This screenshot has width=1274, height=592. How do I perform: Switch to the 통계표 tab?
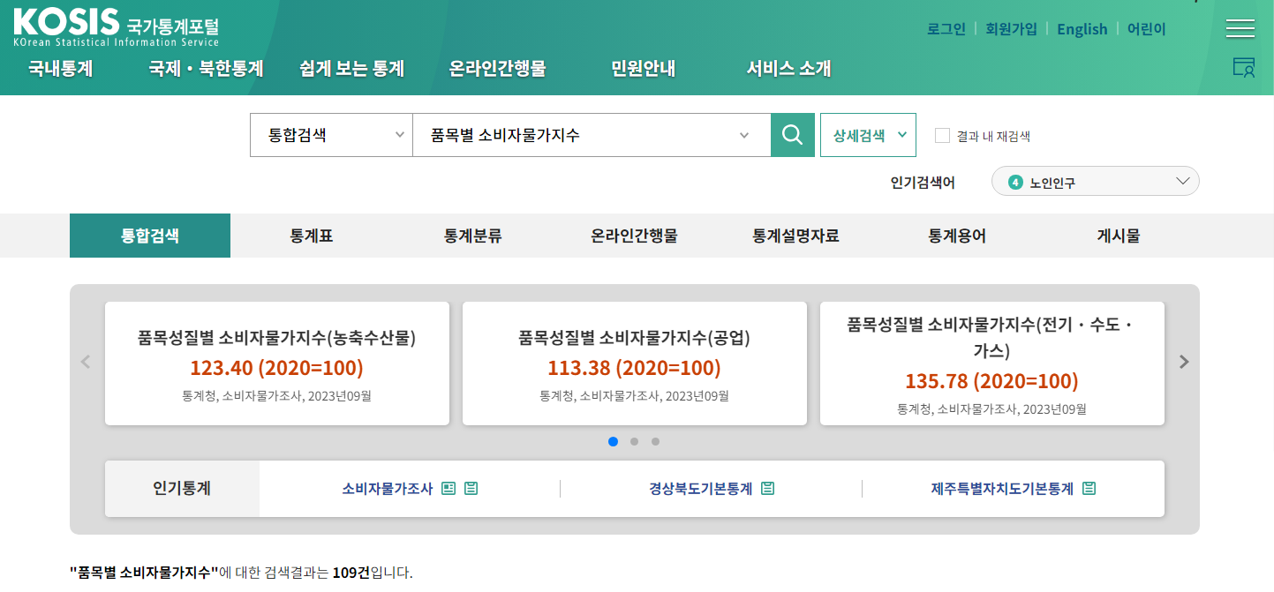click(312, 236)
